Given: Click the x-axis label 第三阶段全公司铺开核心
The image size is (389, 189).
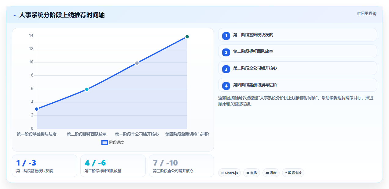Looking at the screenshot, I should tap(137, 134).
